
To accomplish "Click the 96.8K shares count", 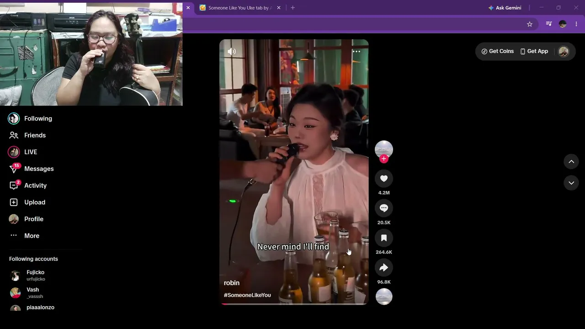I will 384,282.
